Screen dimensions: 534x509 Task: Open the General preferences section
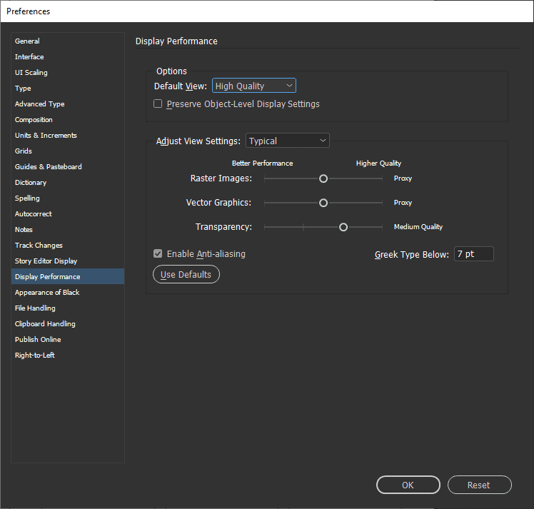click(27, 41)
